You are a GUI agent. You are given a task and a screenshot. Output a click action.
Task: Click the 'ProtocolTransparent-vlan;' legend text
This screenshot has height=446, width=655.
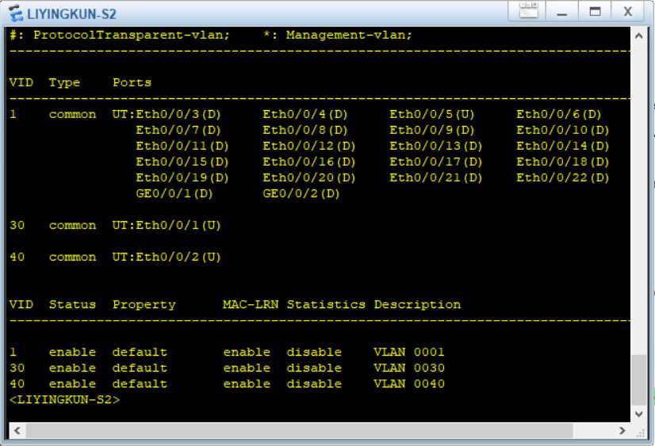132,35
